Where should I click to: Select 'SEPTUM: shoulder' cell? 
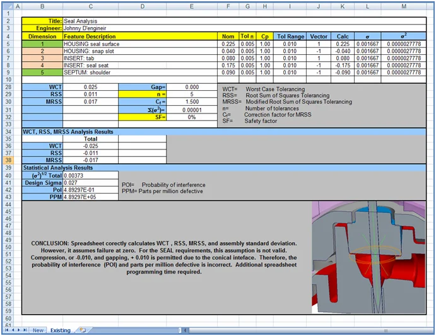point(140,72)
